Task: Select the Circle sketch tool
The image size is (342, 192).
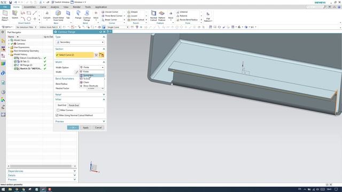Action: 29,19
